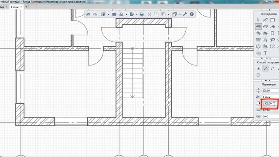Open help with the question mark icon
Screen dimensions: 279x157
(192, 14)
